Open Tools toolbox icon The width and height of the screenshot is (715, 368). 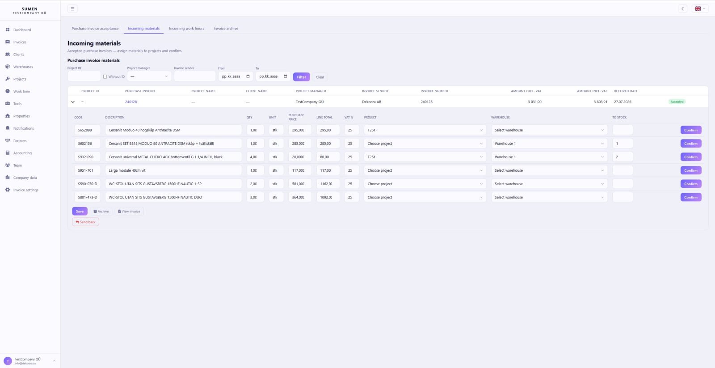[8, 103]
